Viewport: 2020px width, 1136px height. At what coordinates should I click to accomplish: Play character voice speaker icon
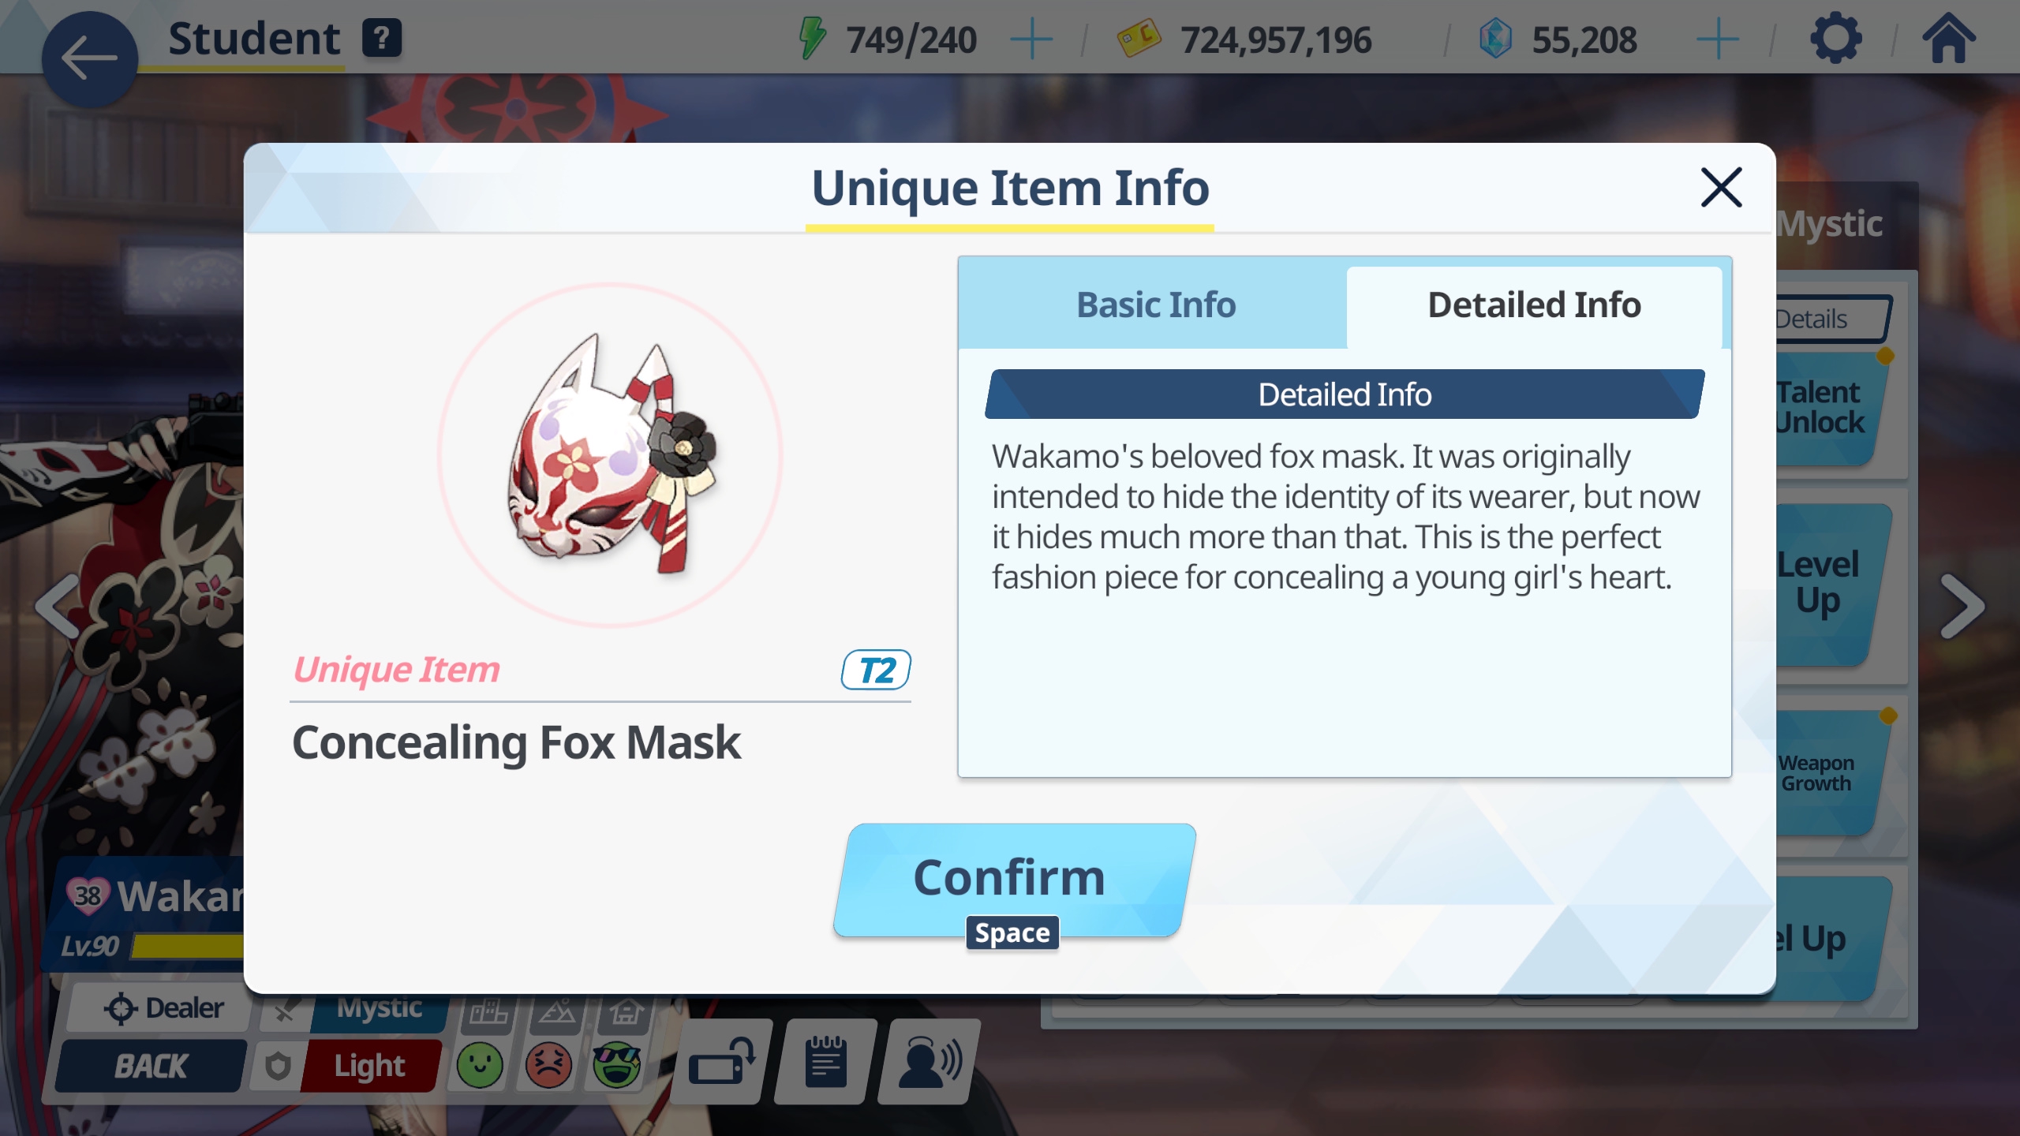(930, 1061)
